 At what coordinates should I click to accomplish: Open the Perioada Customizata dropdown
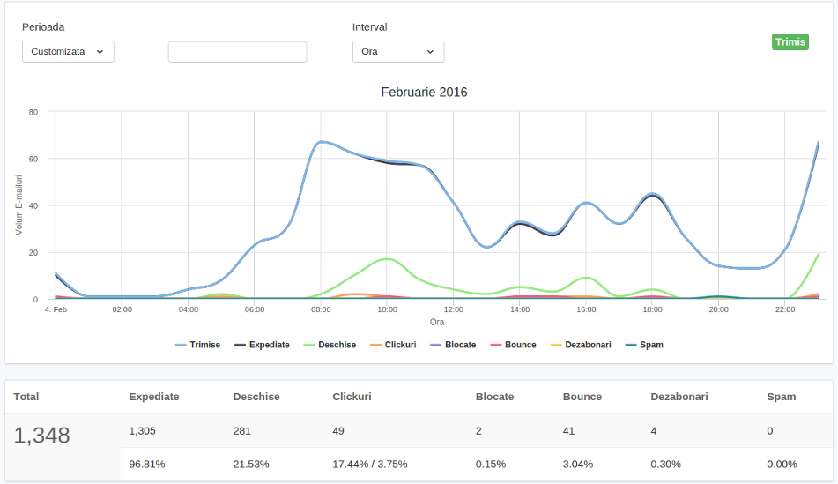click(x=68, y=52)
